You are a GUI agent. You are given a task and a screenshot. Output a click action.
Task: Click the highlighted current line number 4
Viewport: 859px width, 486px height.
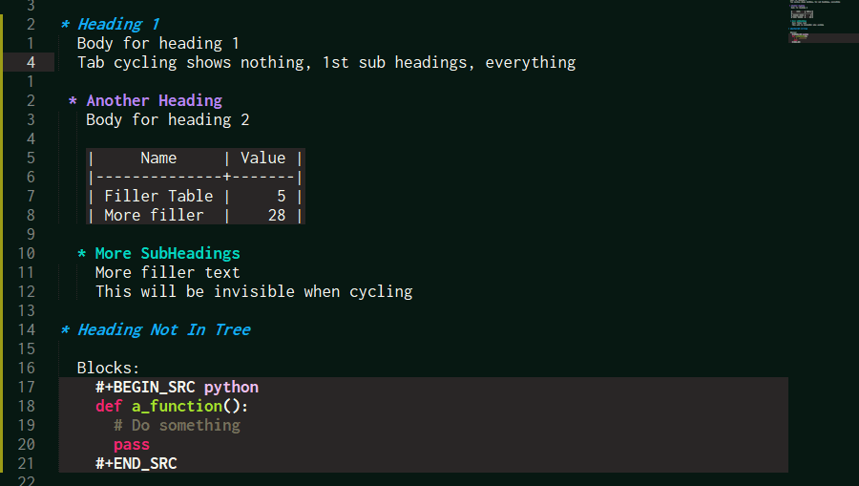31,62
